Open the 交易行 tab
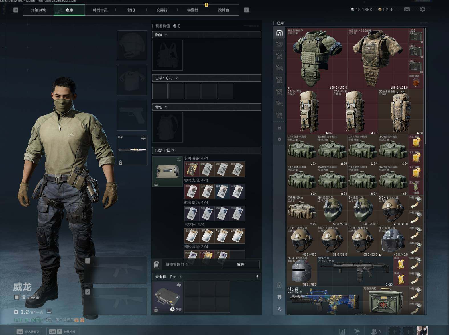Screen dimensions: 449x335 [x=162, y=10]
